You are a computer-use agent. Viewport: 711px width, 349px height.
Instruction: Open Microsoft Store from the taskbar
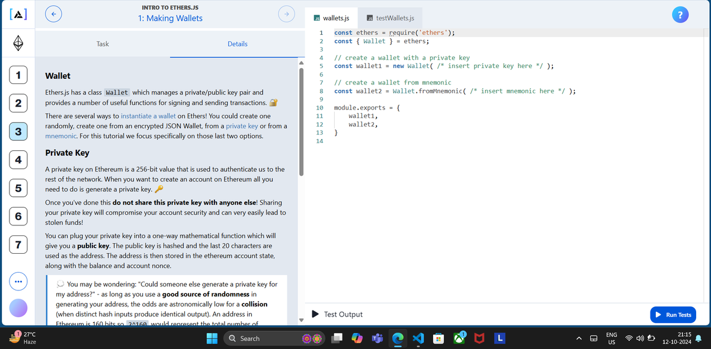[438, 338]
